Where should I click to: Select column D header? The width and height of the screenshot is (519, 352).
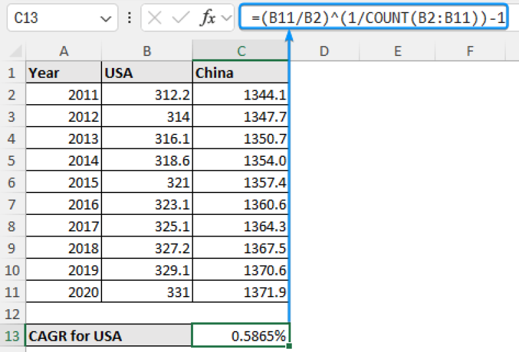coord(324,51)
